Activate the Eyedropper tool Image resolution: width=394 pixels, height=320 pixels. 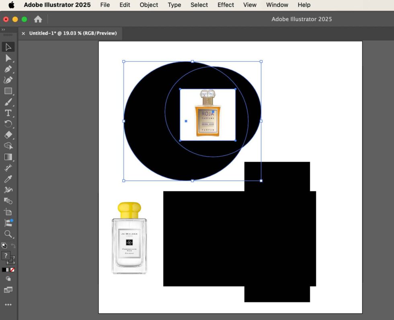(8, 179)
